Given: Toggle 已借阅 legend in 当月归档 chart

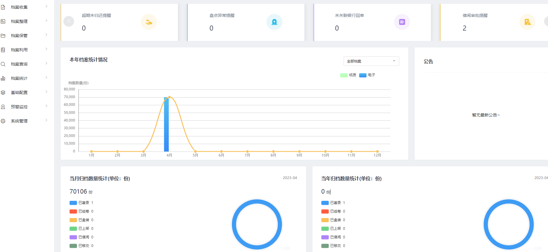Looking at the screenshot, I should (x=81, y=237).
